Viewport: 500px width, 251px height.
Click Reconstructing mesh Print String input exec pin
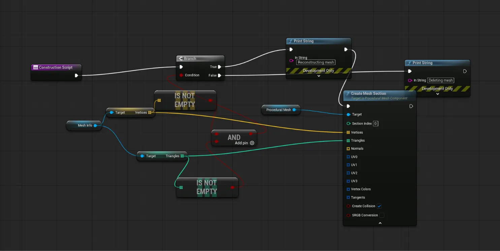291,49
